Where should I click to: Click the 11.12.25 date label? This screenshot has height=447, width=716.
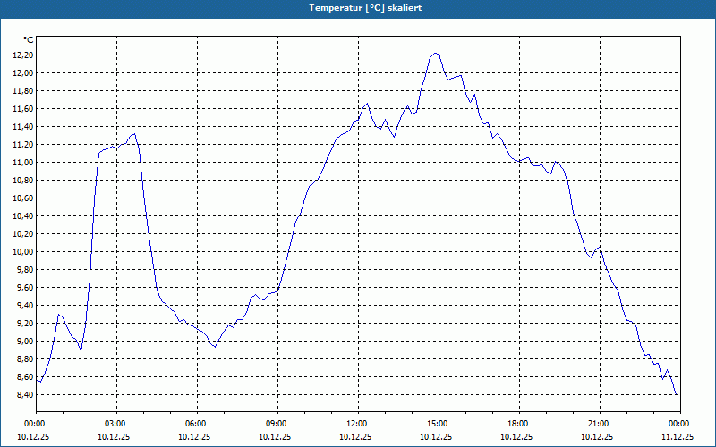coord(678,436)
